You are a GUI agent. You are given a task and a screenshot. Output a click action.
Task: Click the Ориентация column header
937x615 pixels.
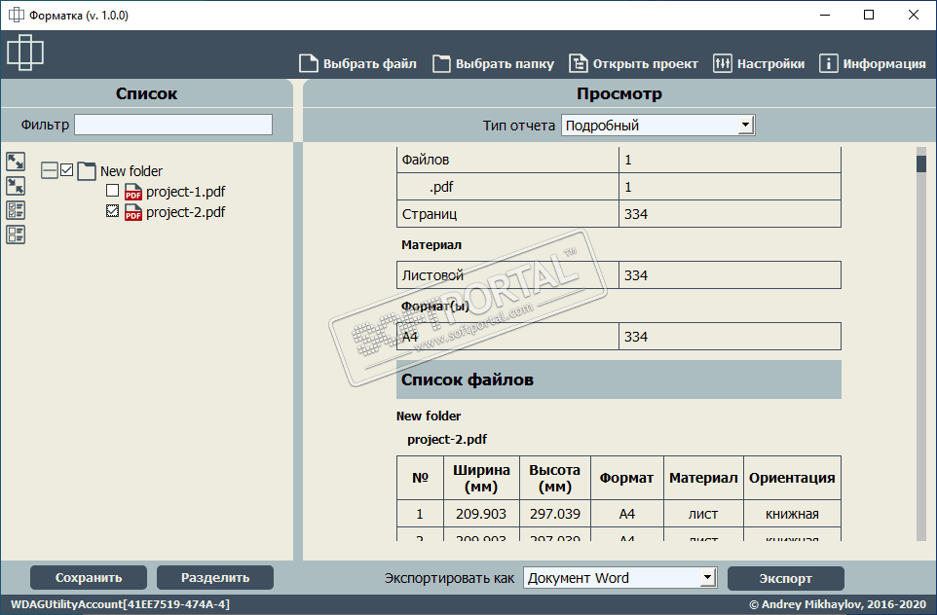tap(793, 478)
